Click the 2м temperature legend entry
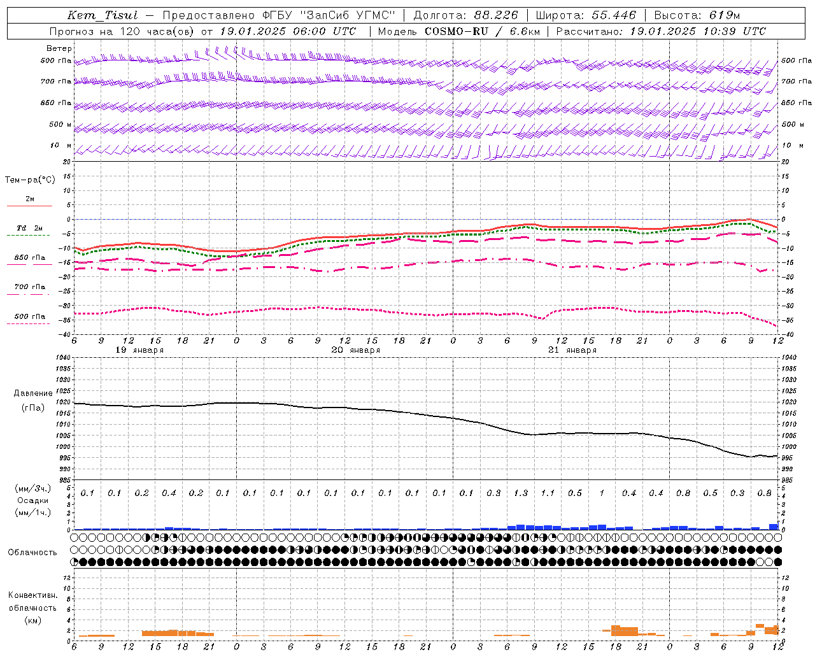815x652 pixels. (x=30, y=199)
